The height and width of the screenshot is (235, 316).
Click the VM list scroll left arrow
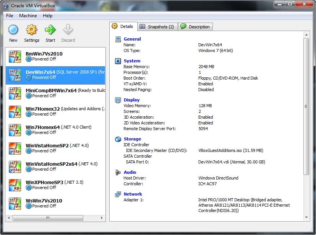pyautogui.click(x=9, y=218)
